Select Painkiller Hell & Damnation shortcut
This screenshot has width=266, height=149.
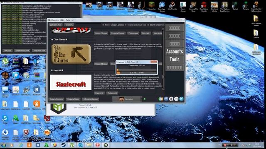[x=256, y=7]
